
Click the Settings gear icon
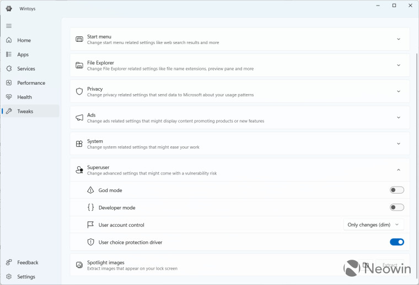pos(9,276)
